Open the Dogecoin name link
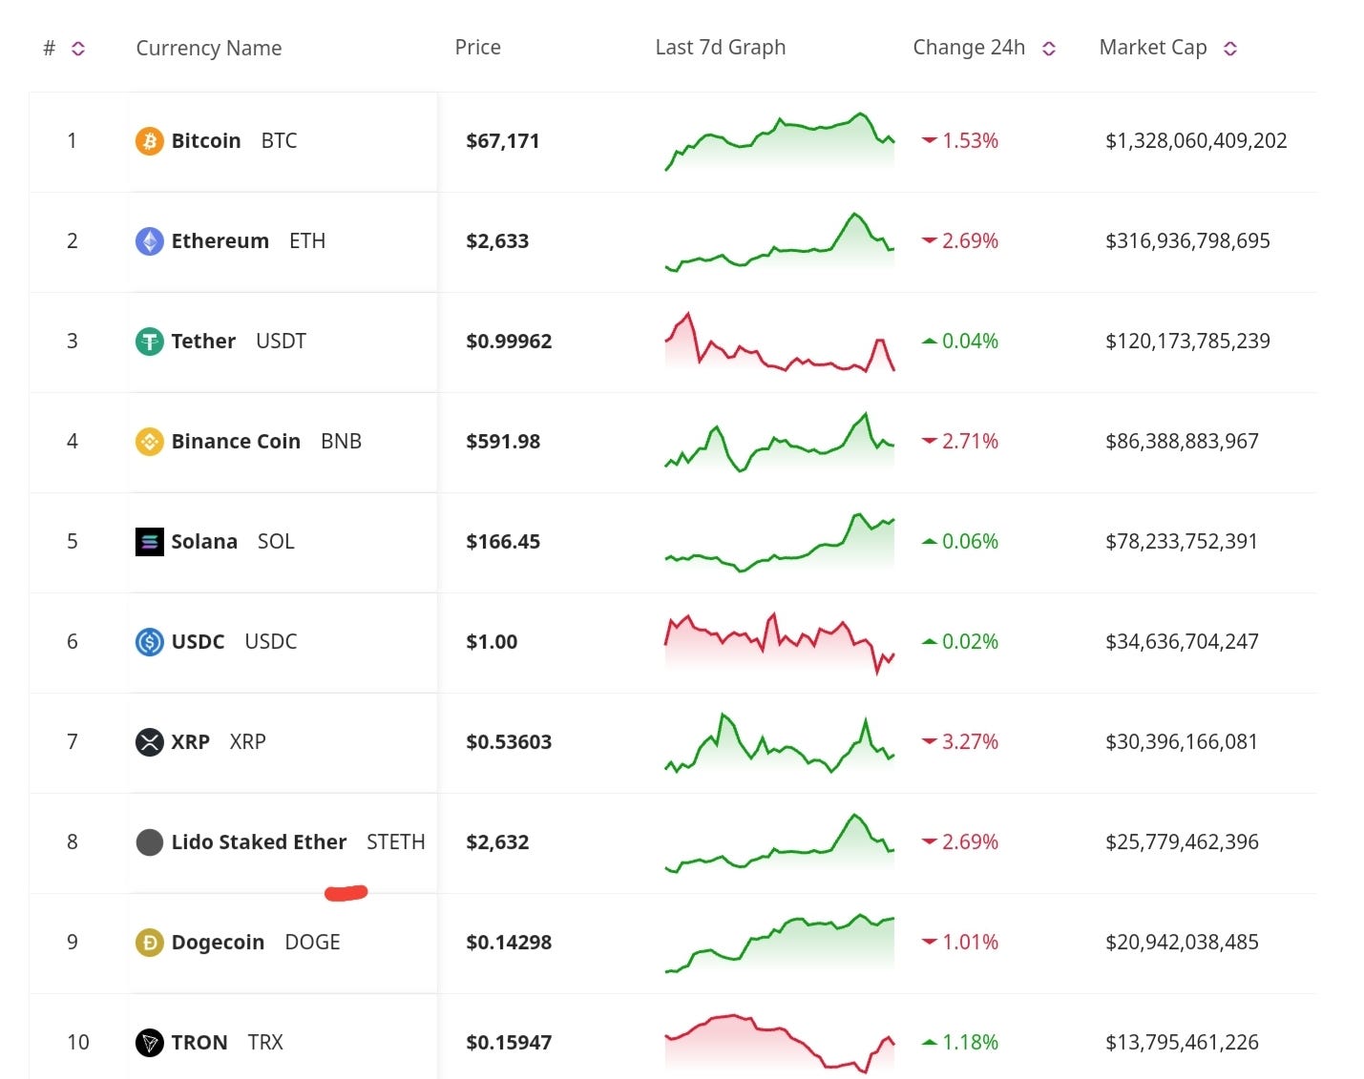1364x1079 pixels. pyautogui.click(x=218, y=943)
